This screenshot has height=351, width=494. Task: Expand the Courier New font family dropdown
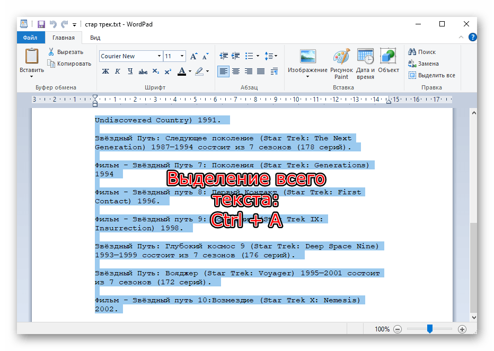click(x=159, y=56)
